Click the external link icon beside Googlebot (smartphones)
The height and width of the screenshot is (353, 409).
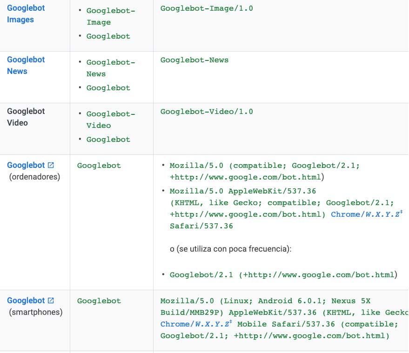51,300
